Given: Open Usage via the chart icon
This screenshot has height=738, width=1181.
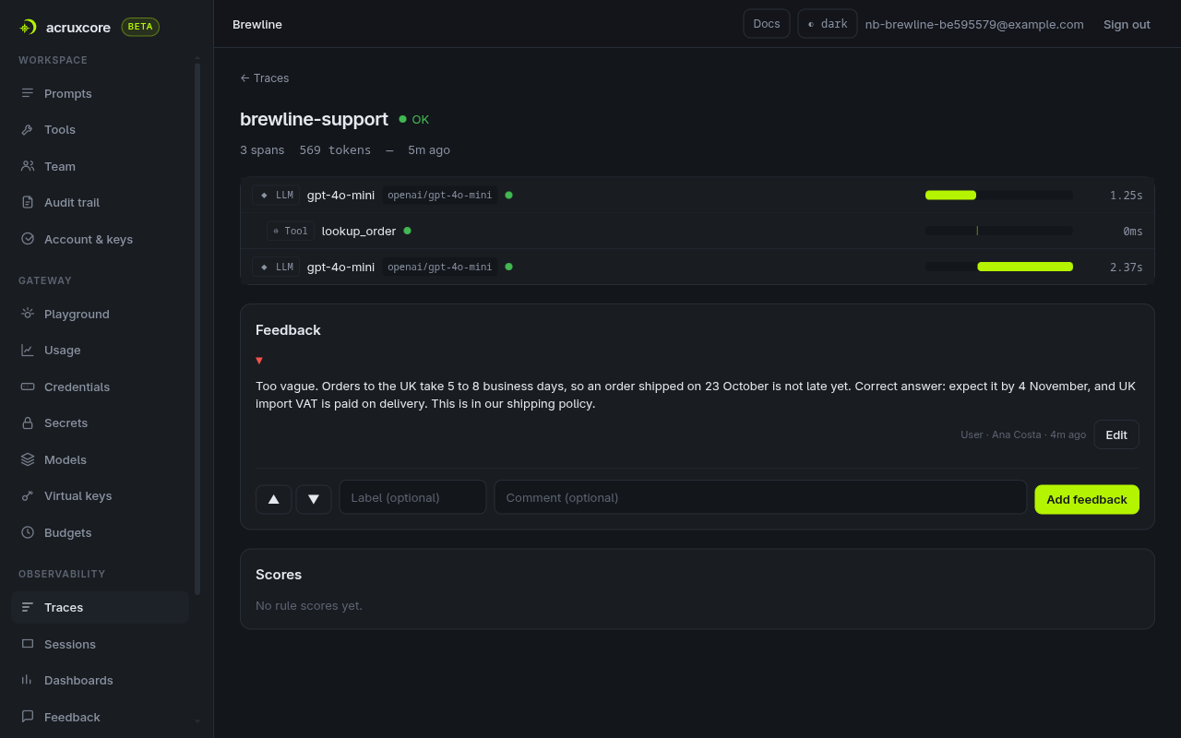Looking at the screenshot, I should pyautogui.click(x=28, y=350).
